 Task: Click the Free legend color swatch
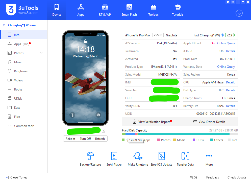click(x=229, y=140)
